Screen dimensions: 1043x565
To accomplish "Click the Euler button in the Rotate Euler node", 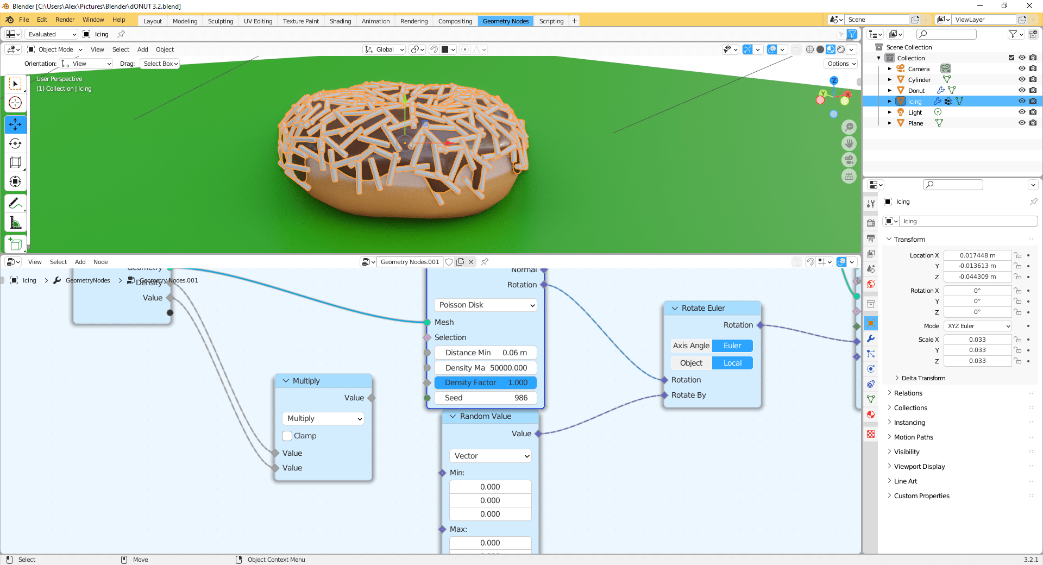I will 732,346.
